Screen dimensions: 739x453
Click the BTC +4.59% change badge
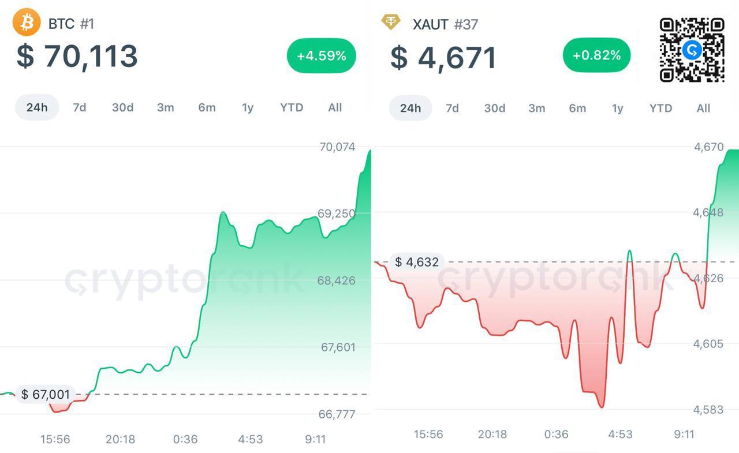click(x=322, y=56)
